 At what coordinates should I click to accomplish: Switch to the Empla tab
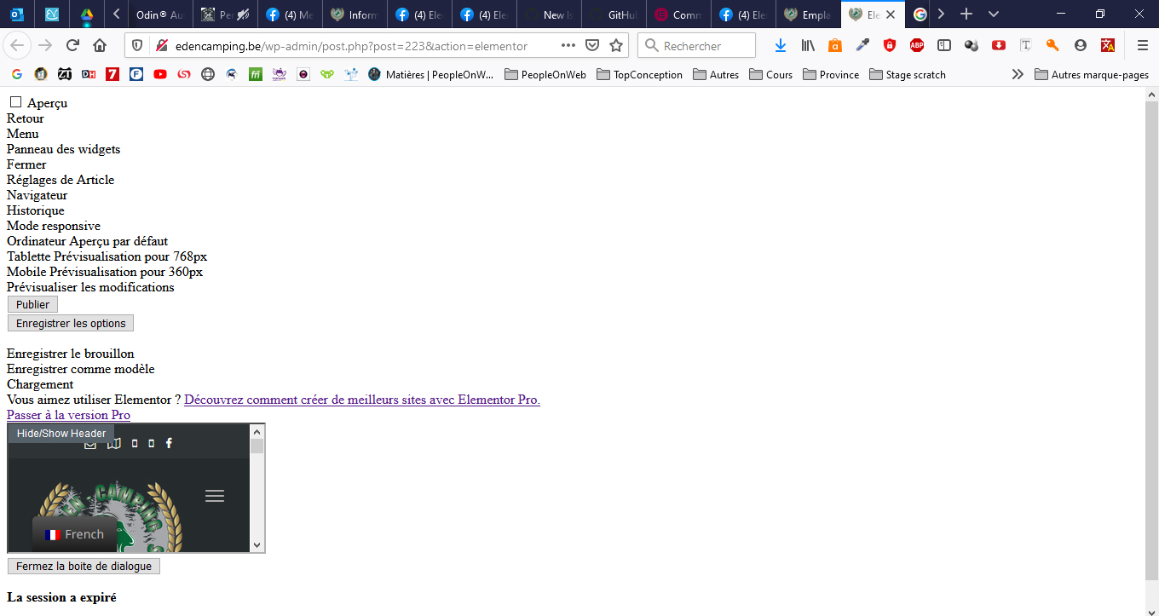pos(808,14)
